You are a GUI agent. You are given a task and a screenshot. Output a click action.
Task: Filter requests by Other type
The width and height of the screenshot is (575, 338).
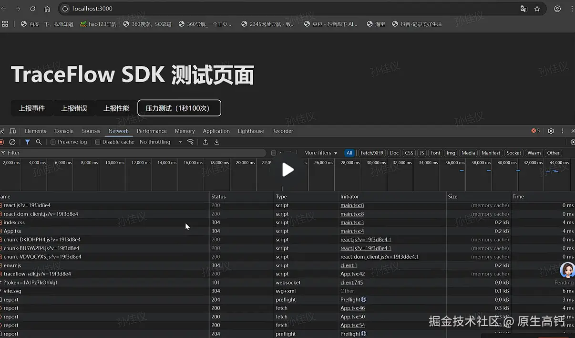tap(553, 153)
